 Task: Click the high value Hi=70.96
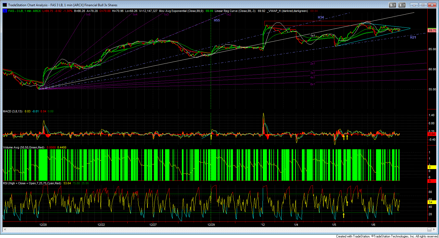pos(118,11)
